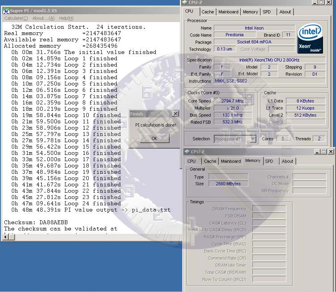Click the '532.3 MHz' Rated FSB value
This screenshot has width=336, height=292.
(x=233, y=122)
